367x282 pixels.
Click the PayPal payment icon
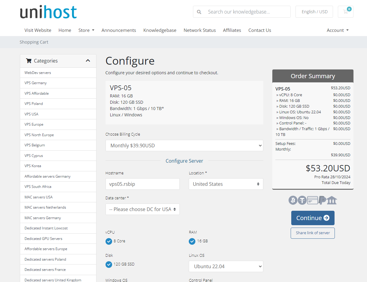tap(322, 200)
